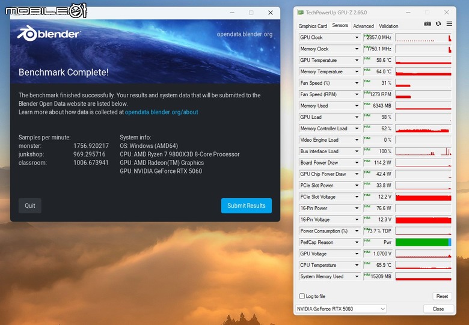Switch to the Graphics Card tab

coord(313,26)
